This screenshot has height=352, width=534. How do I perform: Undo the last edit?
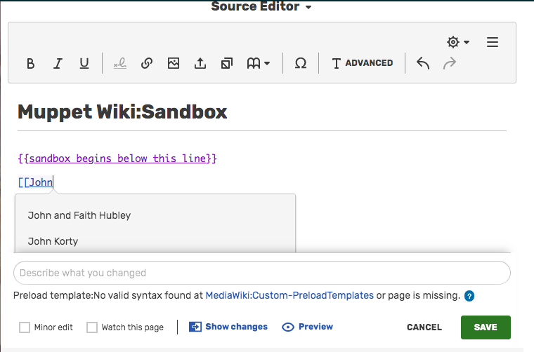(x=423, y=63)
